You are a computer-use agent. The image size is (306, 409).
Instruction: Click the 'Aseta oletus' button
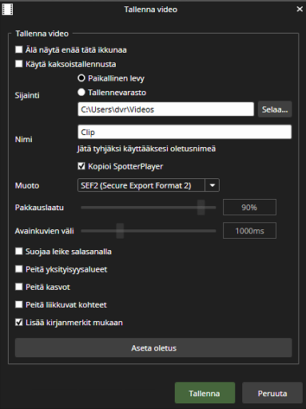click(x=153, y=347)
